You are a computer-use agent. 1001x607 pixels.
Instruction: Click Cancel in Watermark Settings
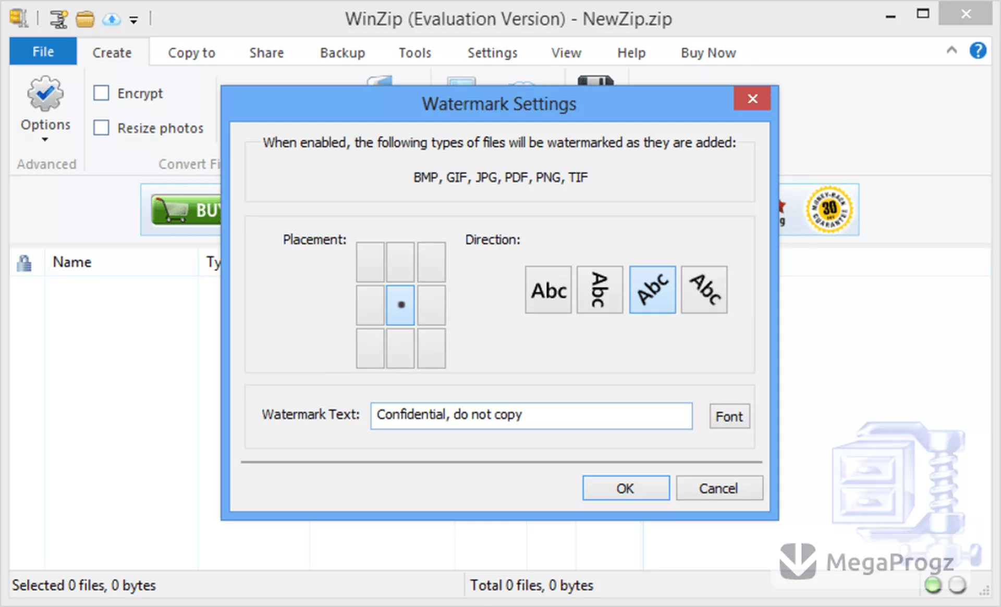[x=719, y=488]
